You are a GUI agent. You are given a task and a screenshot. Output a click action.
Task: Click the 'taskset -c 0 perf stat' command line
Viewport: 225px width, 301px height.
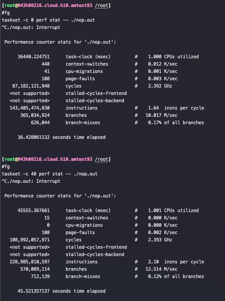tap(48, 20)
